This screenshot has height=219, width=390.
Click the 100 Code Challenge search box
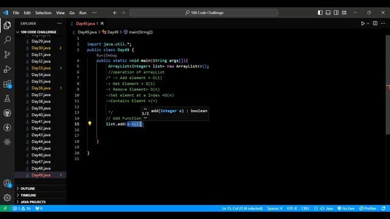204,13
